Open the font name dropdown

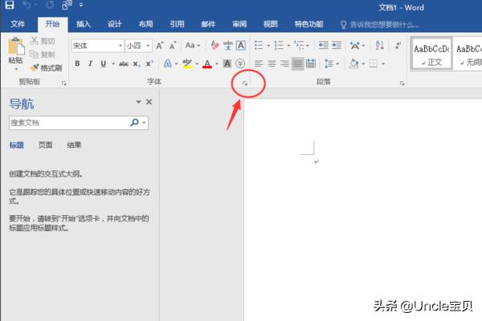pyautogui.click(x=120, y=46)
